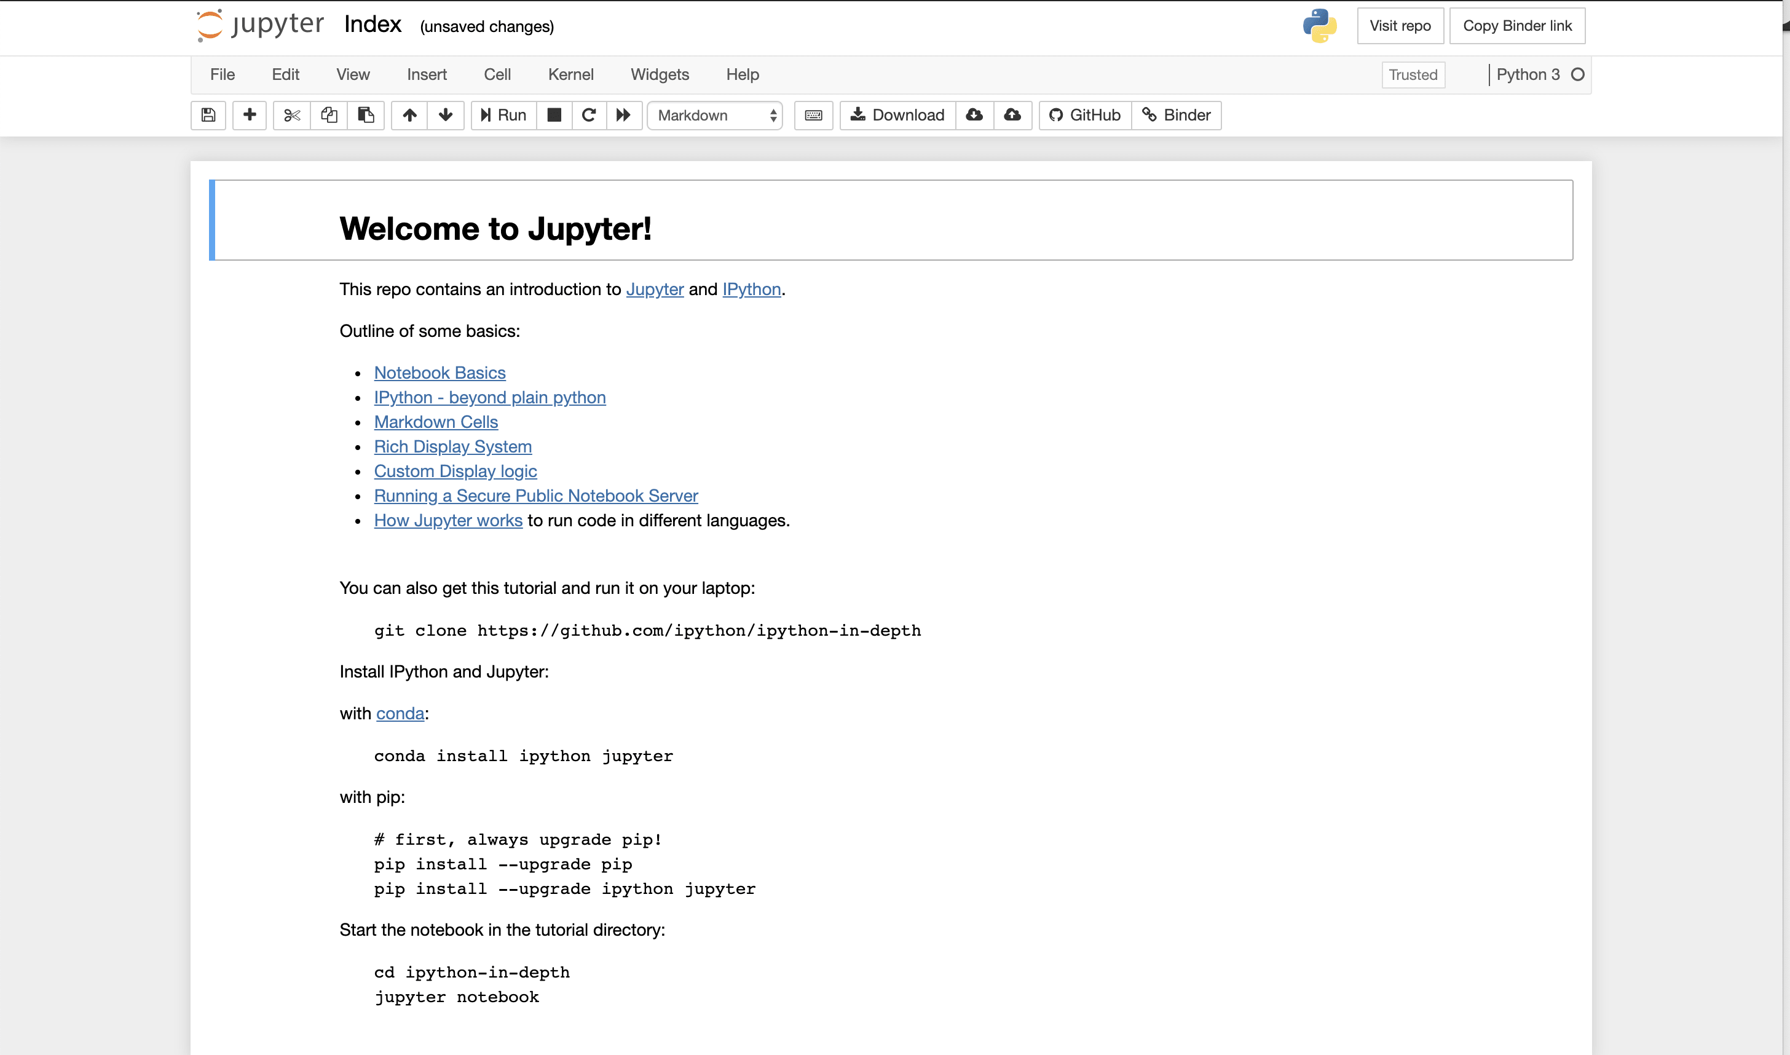Click the Copy Binder link button
The height and width of the screenshot is (1055, 1790).
1517,26
